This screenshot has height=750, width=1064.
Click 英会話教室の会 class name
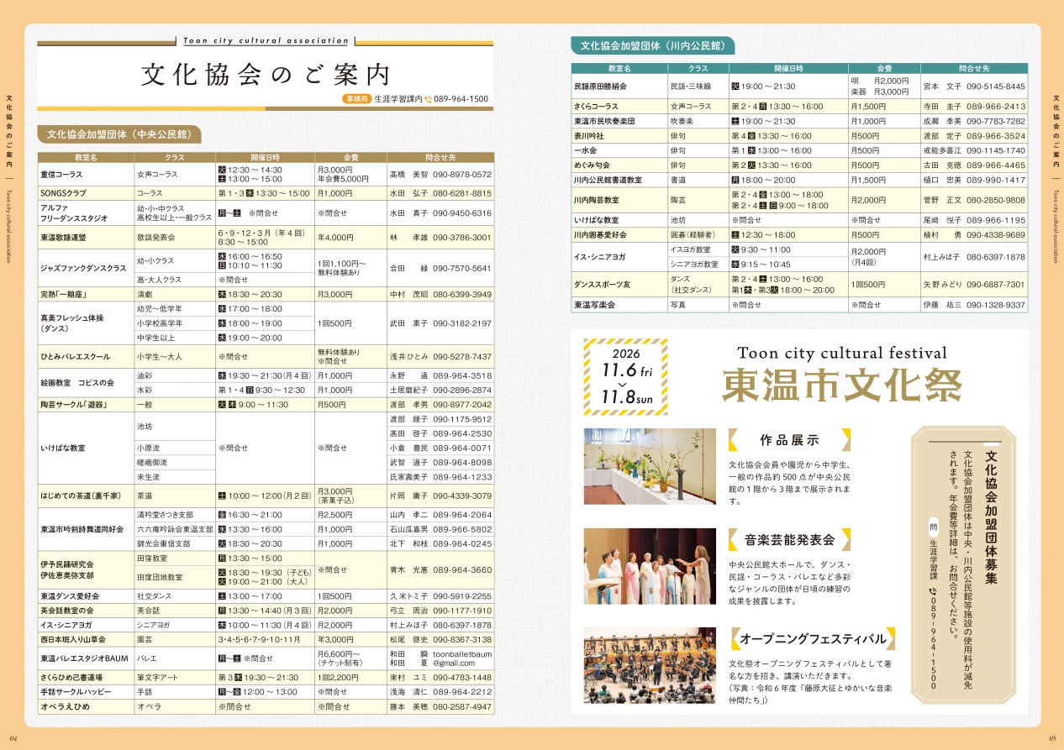pyautogui.click(x=67, y=611)
